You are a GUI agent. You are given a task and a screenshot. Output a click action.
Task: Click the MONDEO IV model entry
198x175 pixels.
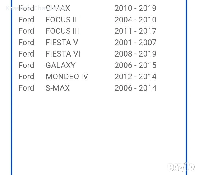tap(67, 77)
